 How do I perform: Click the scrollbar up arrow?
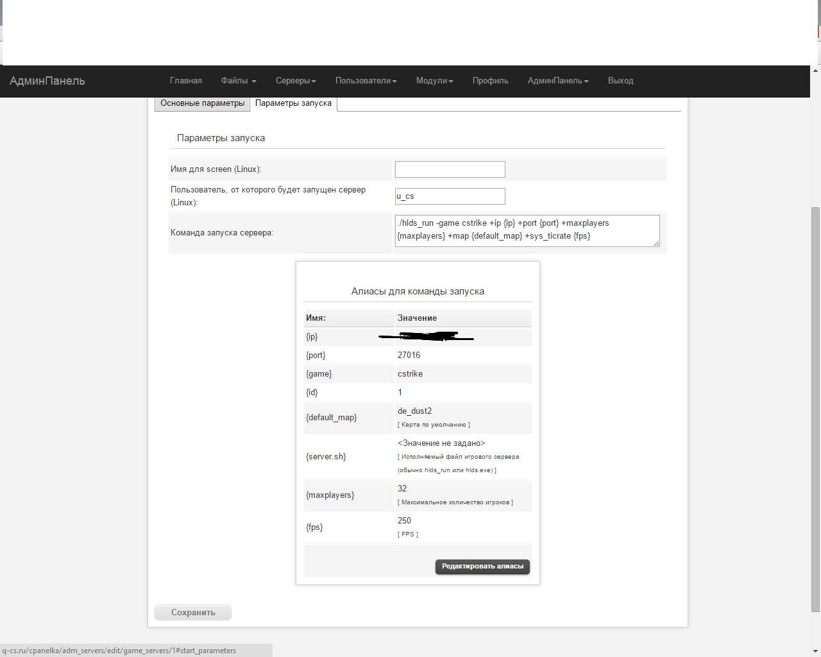815,70
